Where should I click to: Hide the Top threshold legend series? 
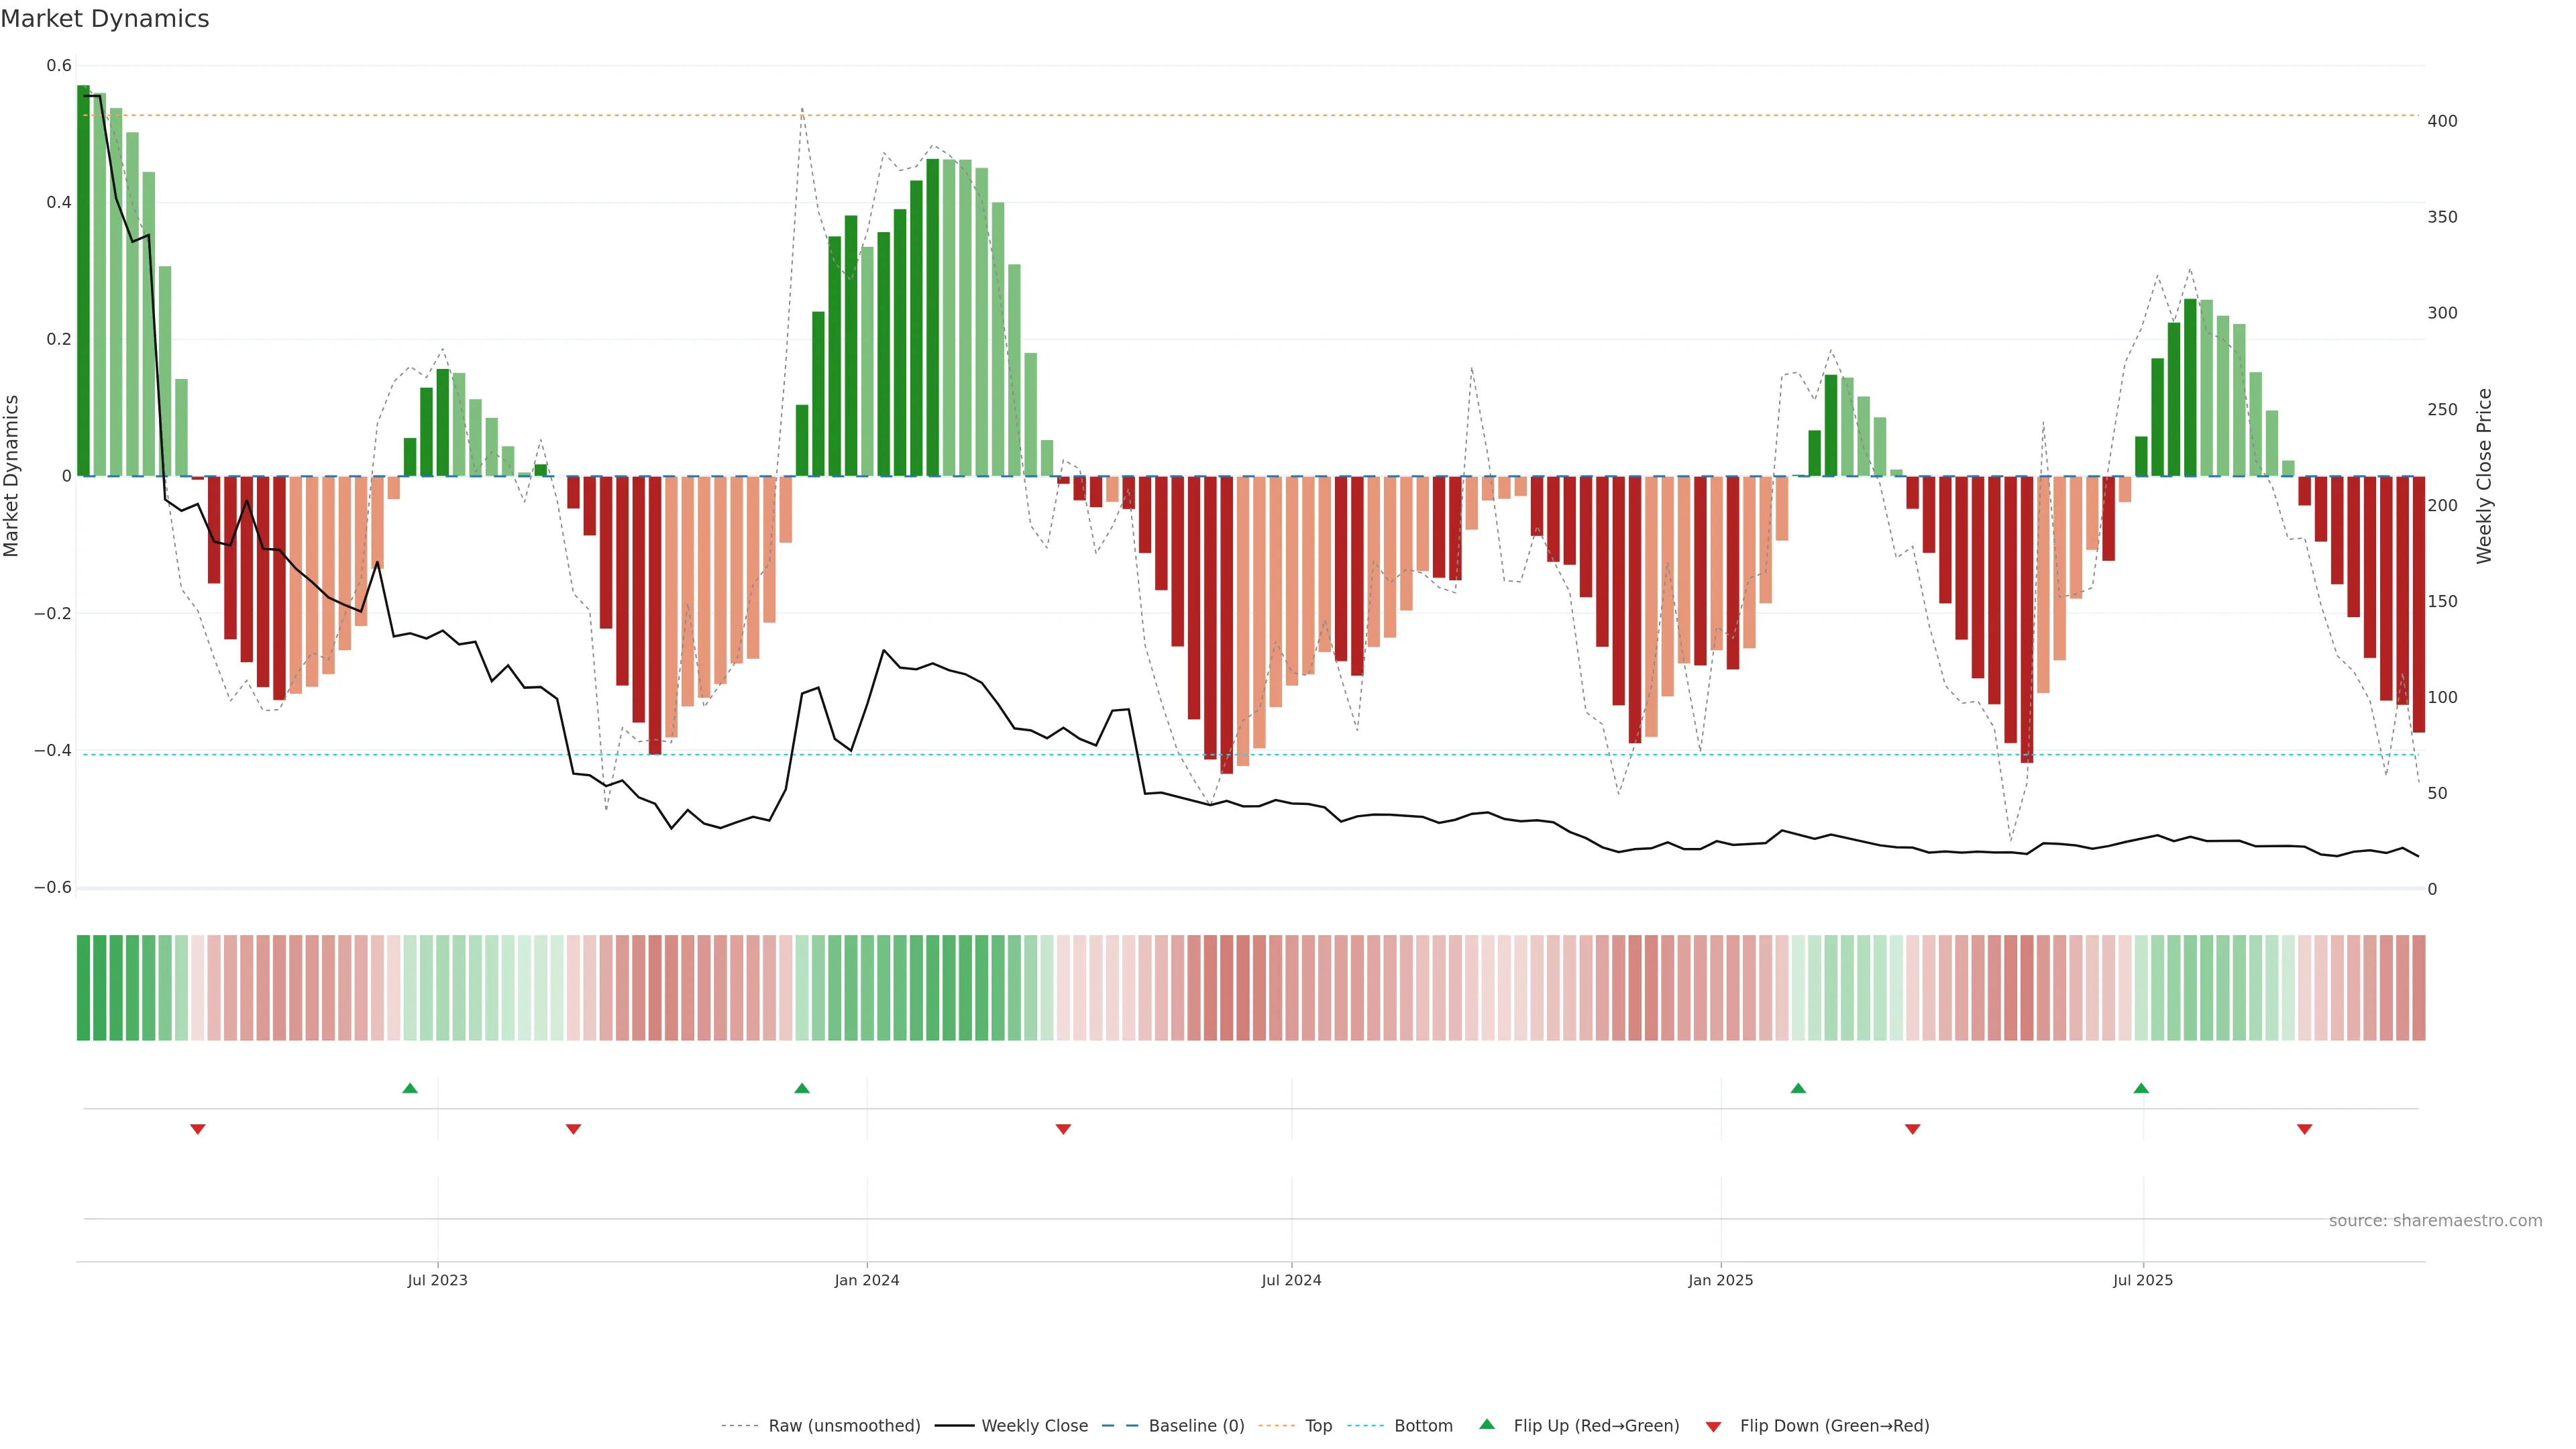pos(1318,1426)
